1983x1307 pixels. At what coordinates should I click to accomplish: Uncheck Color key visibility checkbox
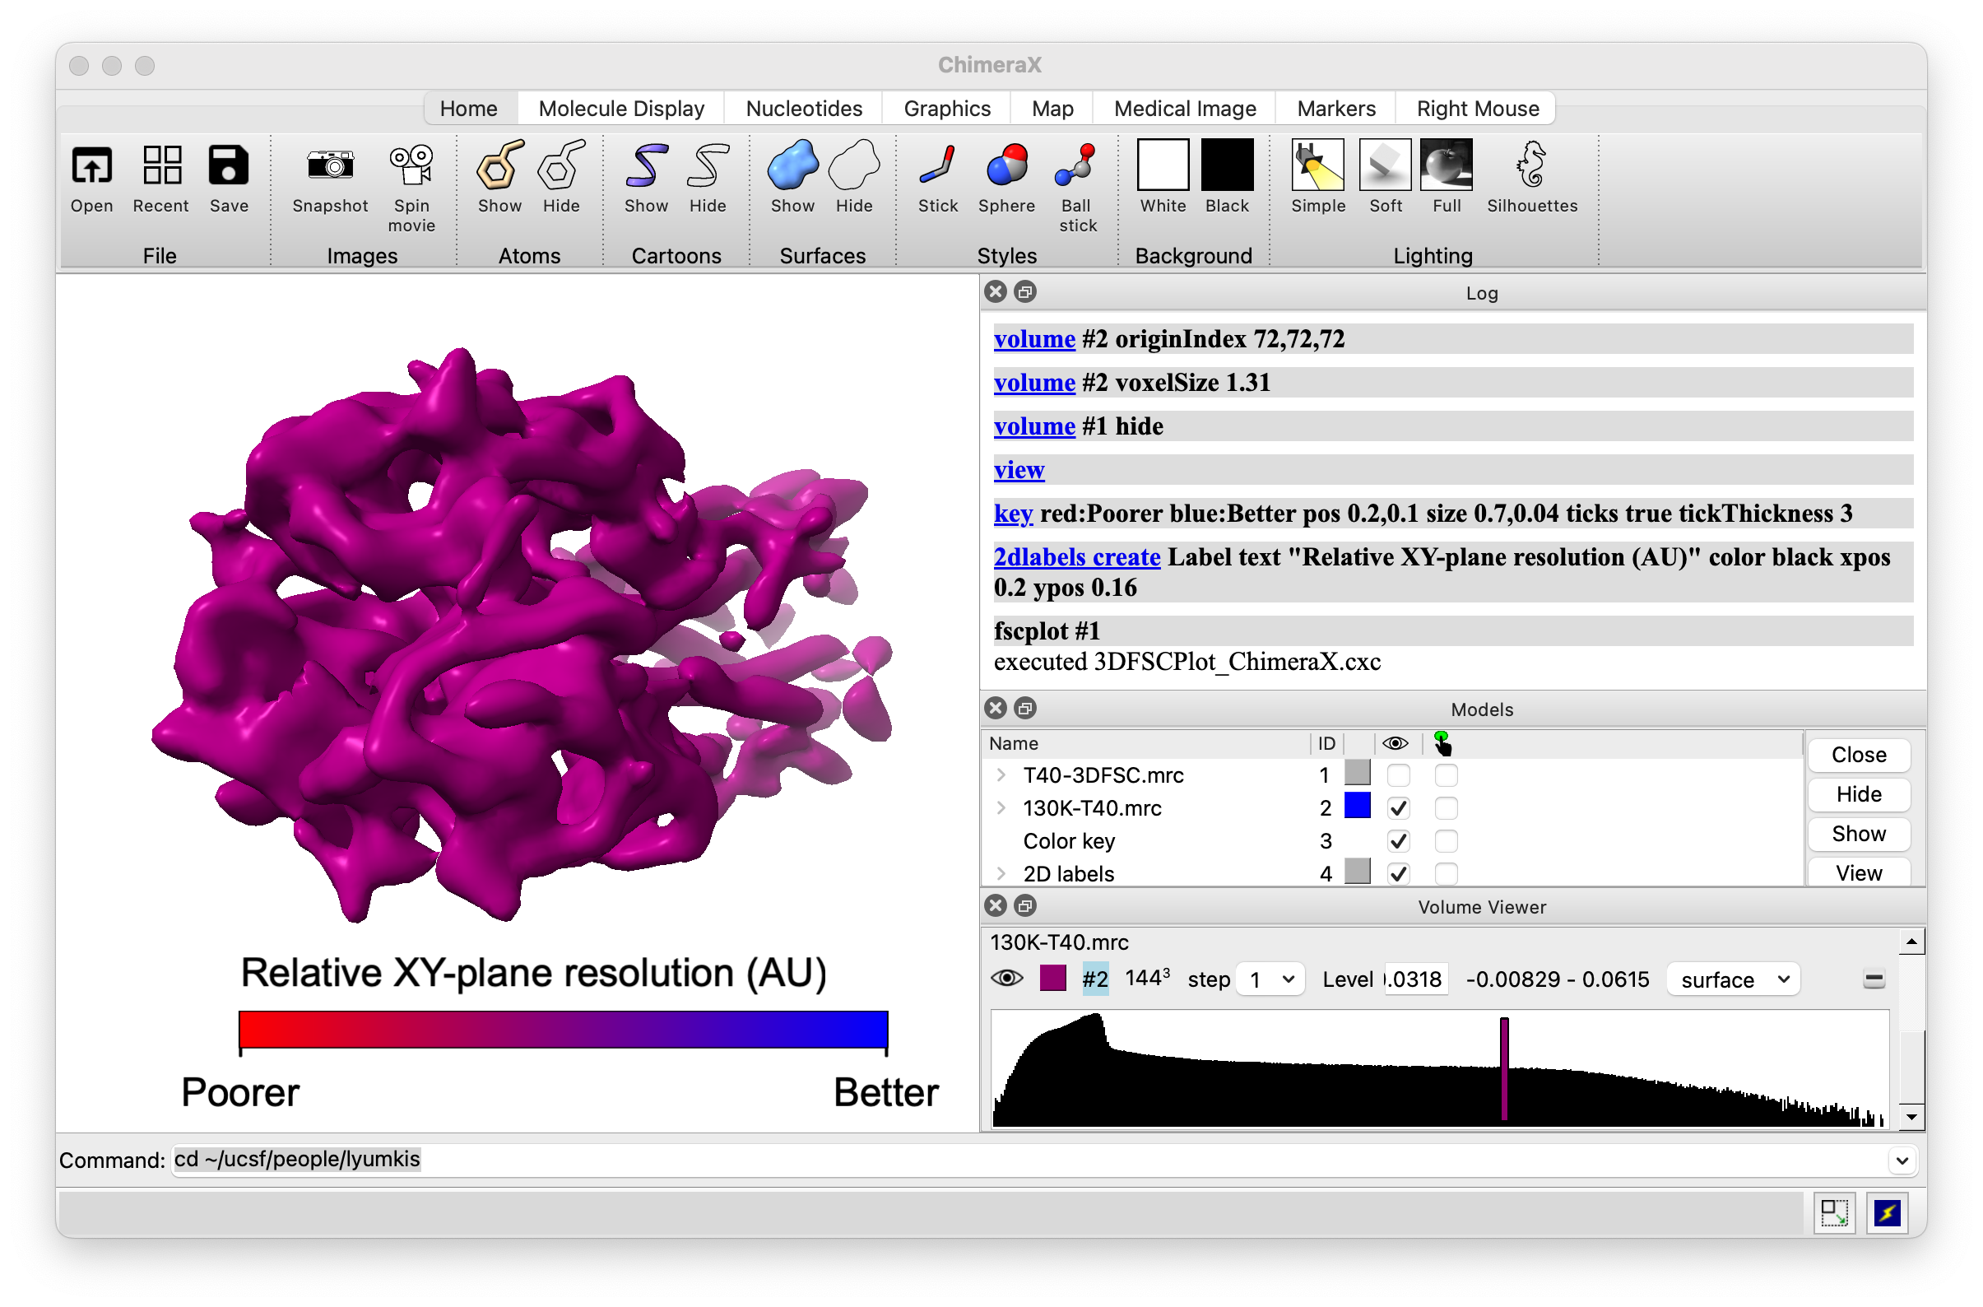pyautogui.click(x=1398, y=842)
